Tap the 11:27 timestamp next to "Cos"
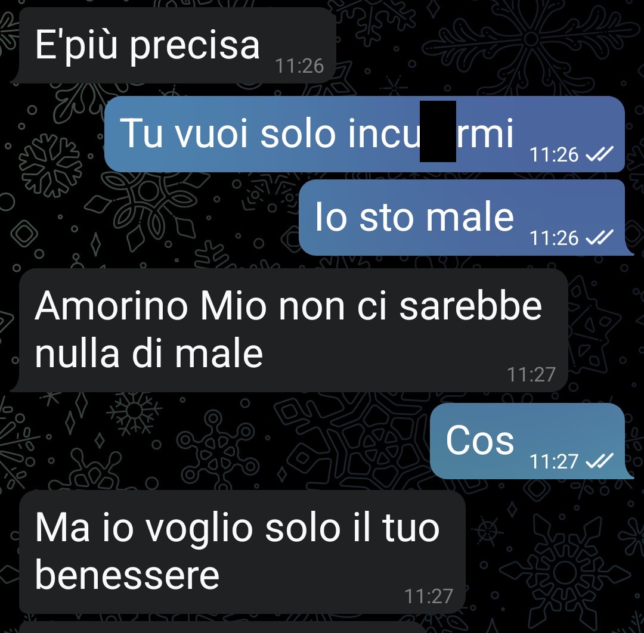The height and width of the screenshot is (633, 644). pyautogui.click(x=554, y=461)
